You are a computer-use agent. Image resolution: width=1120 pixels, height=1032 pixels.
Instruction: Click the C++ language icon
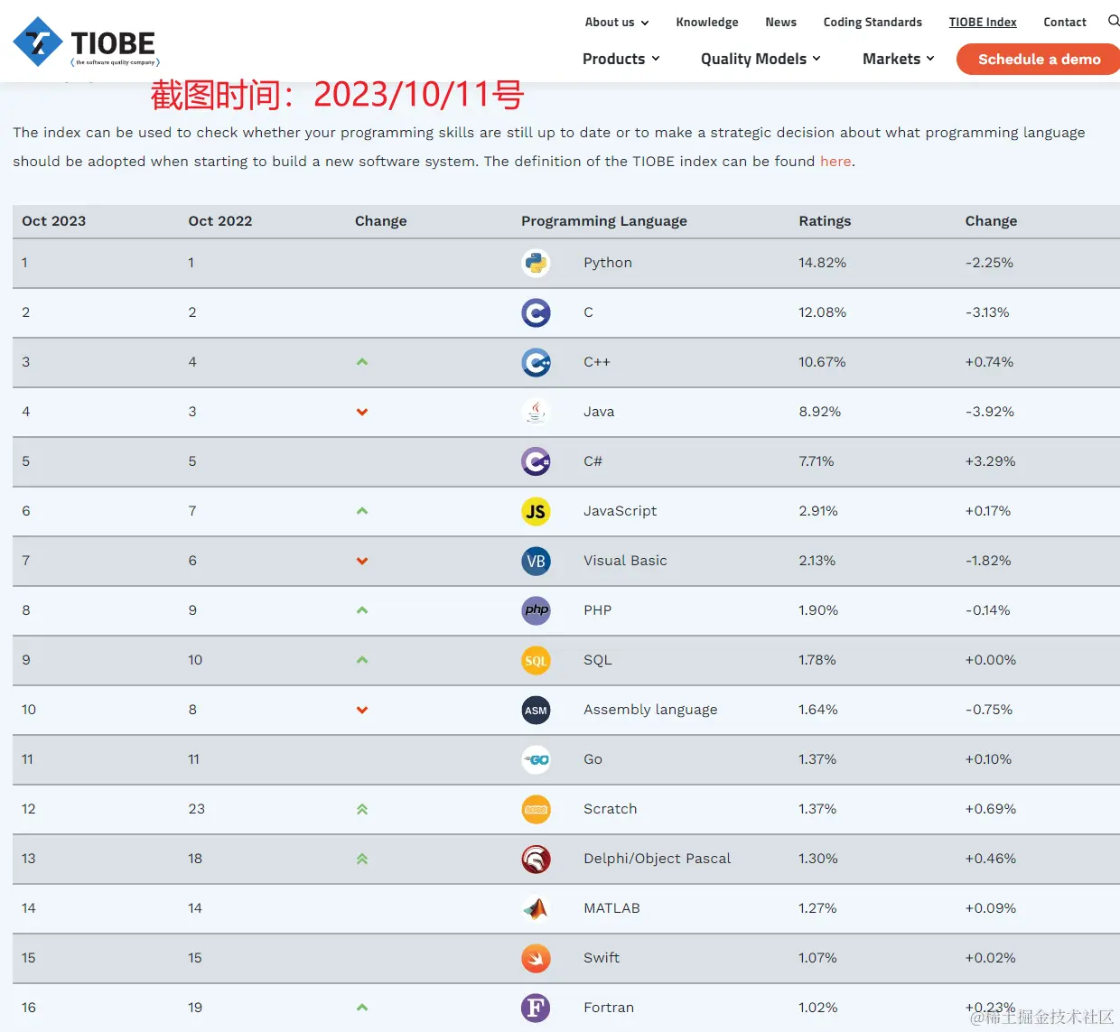tap(536, 362)
